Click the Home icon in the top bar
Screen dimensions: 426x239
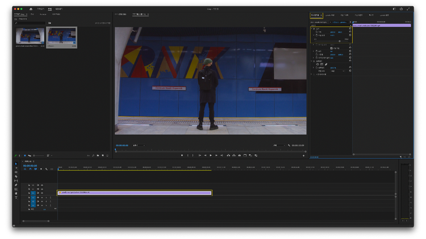pyautogui.click(x=31, y=9)
